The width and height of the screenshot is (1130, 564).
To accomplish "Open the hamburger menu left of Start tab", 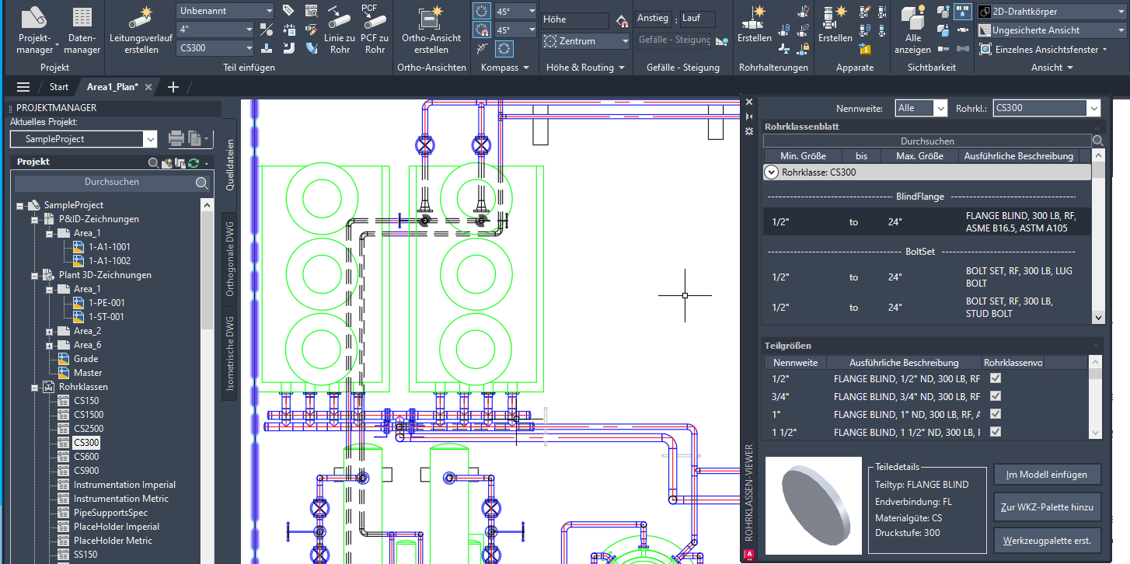I will tap(23, 87).
